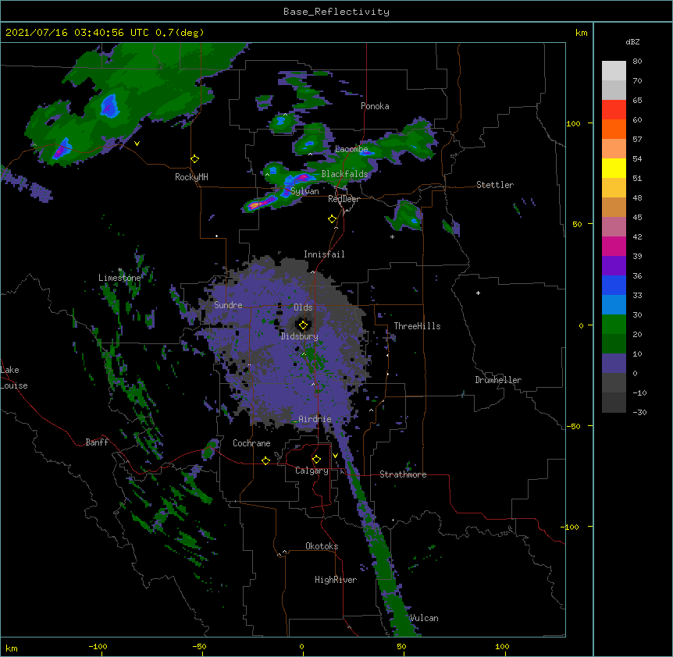Select the bright green 20-30 dBZ legend swatch
The height and width of the screenshot is (657, 673).
614,325
